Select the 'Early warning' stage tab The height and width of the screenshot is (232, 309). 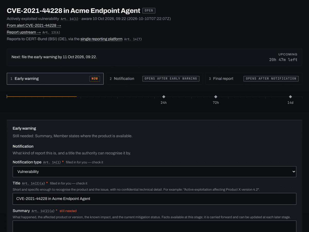[55, 79]
